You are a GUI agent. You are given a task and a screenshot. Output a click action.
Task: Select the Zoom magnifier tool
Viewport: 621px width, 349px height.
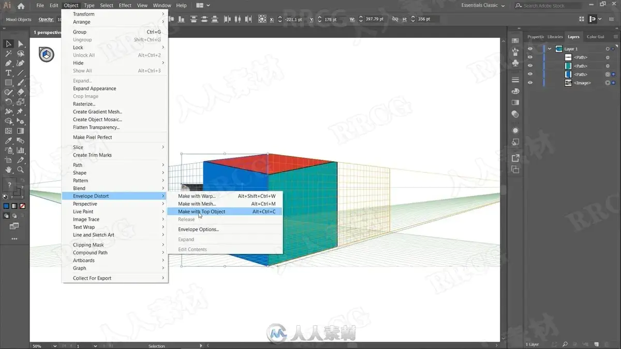coord(21,170)
